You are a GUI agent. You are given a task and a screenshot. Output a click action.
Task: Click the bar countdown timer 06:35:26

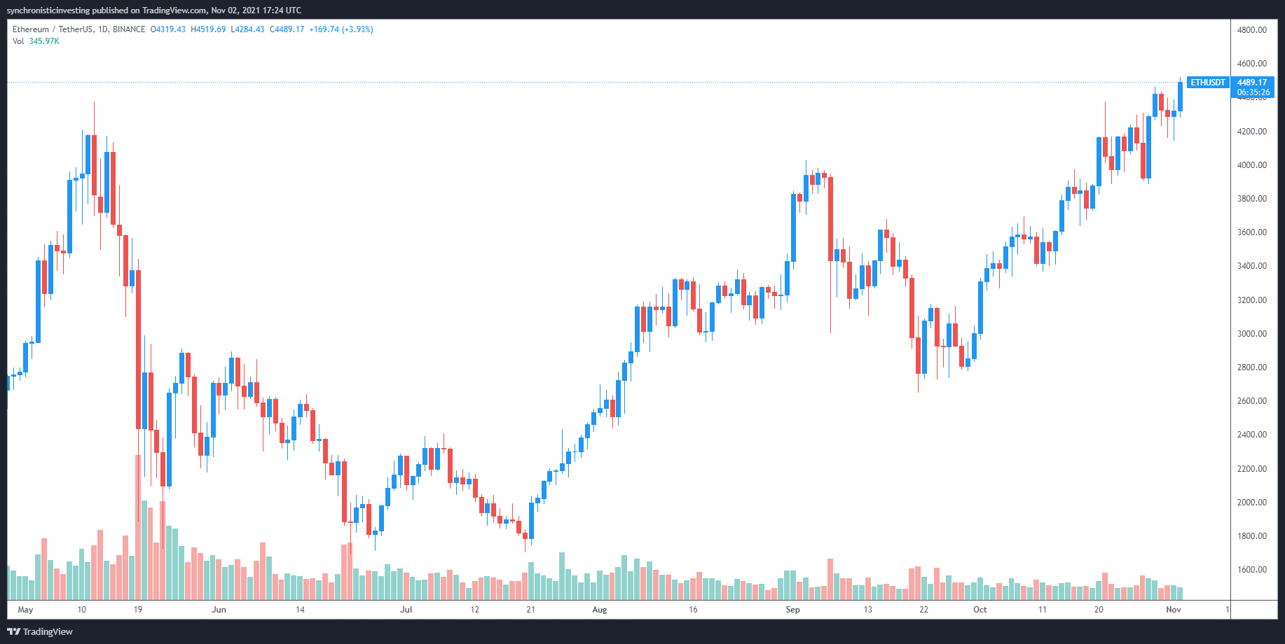pos(1253,92)
